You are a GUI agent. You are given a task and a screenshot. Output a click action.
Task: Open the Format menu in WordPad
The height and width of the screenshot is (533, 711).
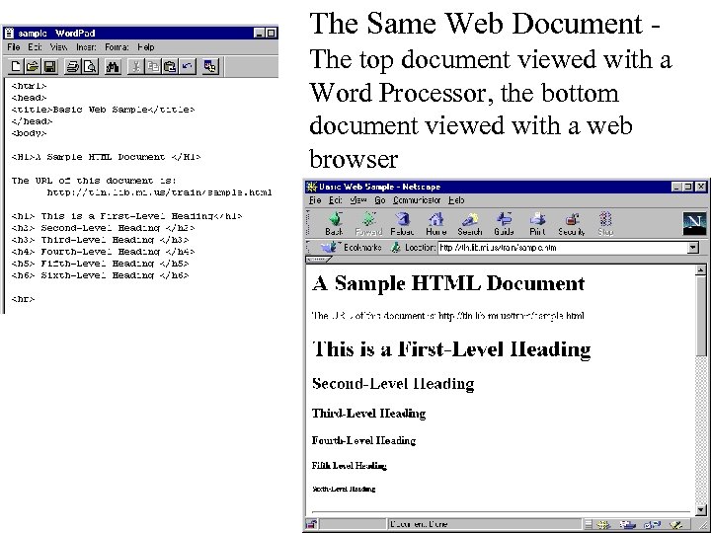click(117, 47)
